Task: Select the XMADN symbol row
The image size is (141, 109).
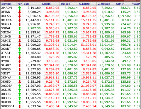Action: [x=70, y=8]
